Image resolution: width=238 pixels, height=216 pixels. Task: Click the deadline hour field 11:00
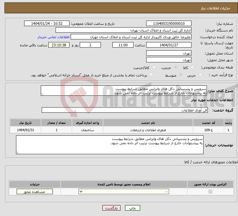coord(123,45)
